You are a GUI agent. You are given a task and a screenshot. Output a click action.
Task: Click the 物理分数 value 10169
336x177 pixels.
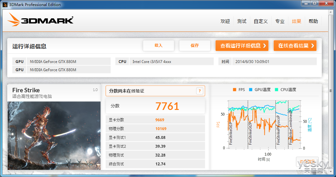(161, 128)
